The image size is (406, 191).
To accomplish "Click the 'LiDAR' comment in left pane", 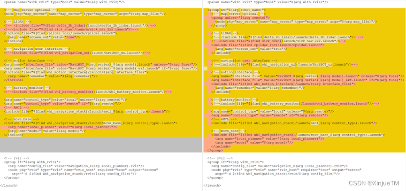I will (x=18, y=22).
